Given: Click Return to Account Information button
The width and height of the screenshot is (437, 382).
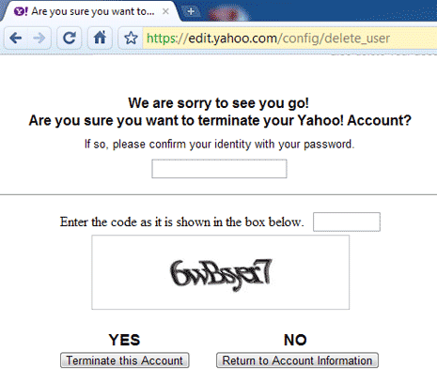Looking at the screenshot, I should tap(297, 360).
